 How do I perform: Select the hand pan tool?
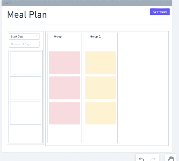click(171, 159)
